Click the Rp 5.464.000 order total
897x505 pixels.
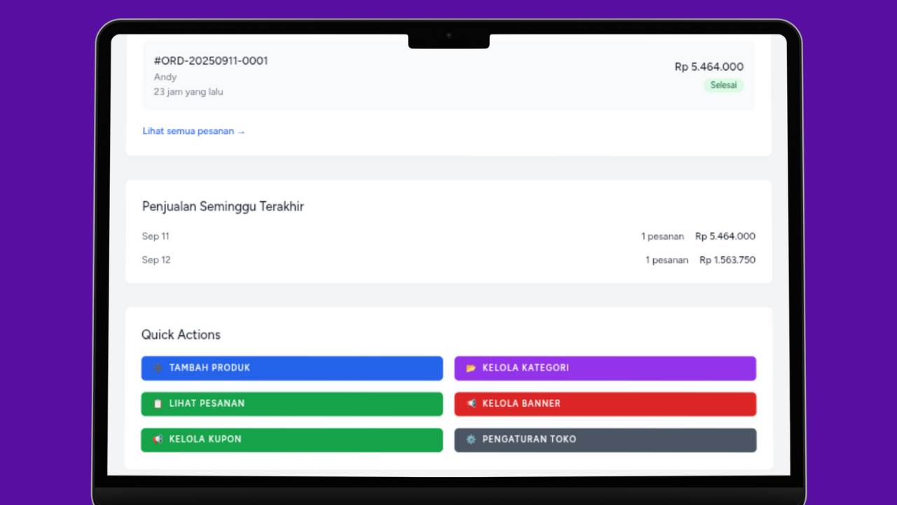point(709,67)
